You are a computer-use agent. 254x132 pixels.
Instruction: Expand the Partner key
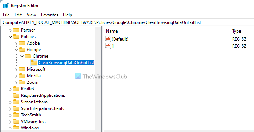click(x=10, y=30)
